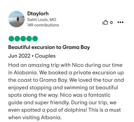Open the three-dot more options menu
Screen dimensions: 134x122
121,22
